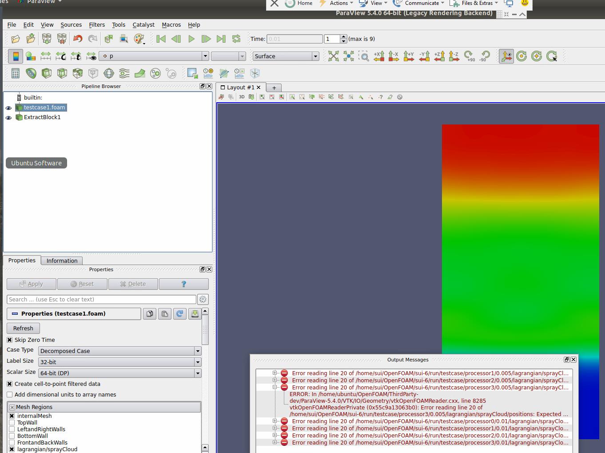This screenshot has height=453, width=605.
Task: Click the Refresh button
Action: (x=23, y=329)
